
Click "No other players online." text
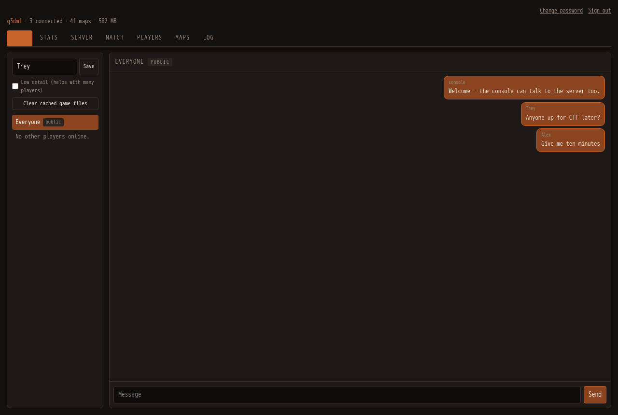[53, 137]
